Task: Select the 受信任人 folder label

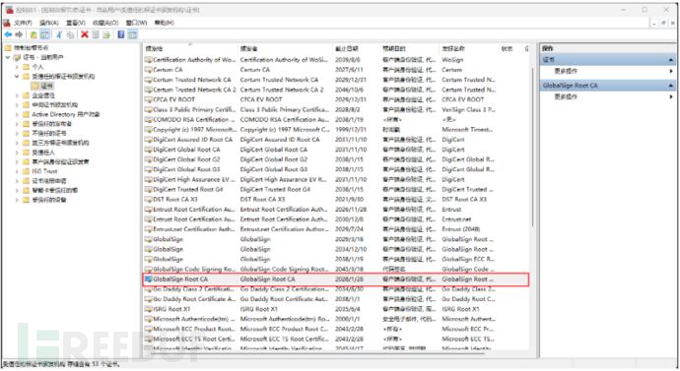Action: tap(43, 153)
